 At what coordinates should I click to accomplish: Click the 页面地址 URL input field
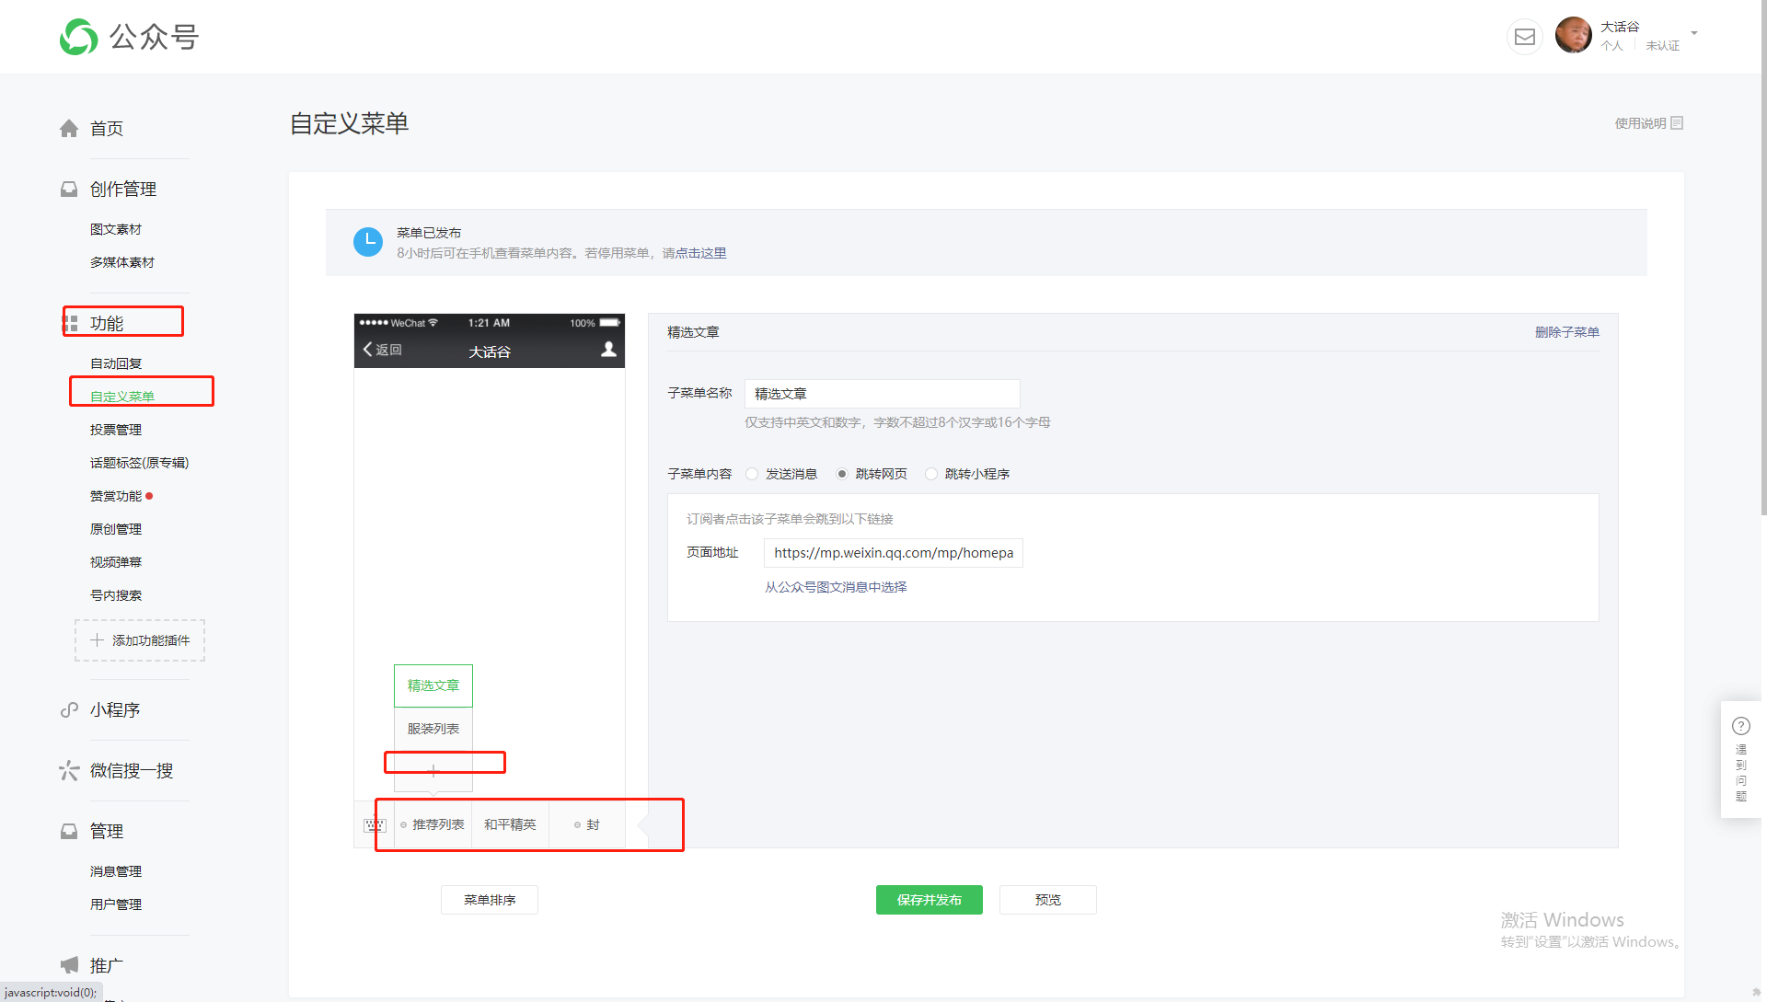click(893, 553)
